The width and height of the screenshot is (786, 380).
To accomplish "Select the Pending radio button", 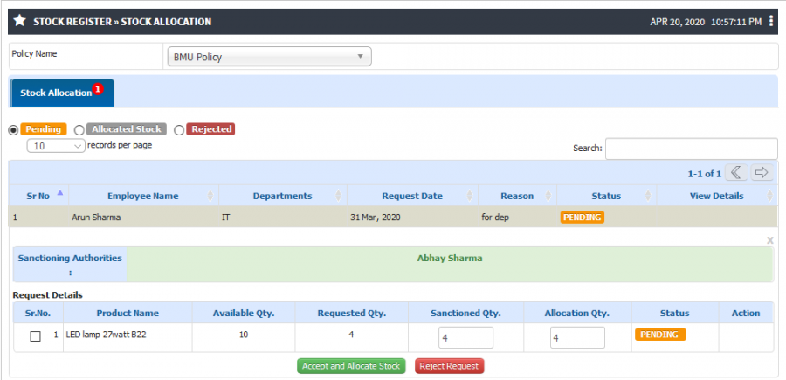I will click(x=13, y=130).
